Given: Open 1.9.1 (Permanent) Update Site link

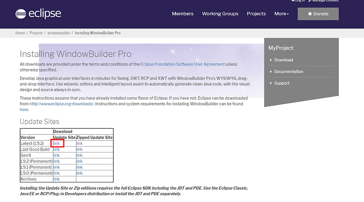Looking at the screenshot, I should (x=56, y=167).
